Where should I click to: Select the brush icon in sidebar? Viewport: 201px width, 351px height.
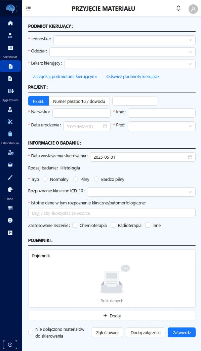(x=10, y=177)
